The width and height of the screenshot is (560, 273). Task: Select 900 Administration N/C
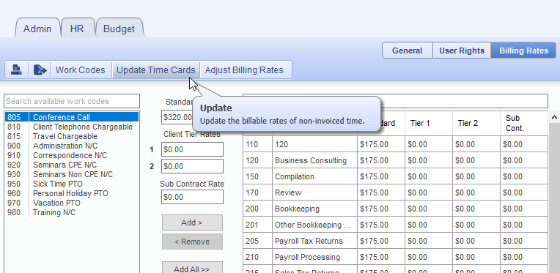(x=72, y=146)
